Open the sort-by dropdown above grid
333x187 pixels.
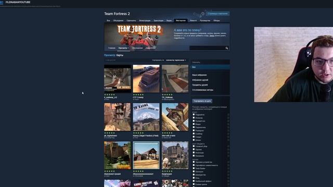click(176, 60)
